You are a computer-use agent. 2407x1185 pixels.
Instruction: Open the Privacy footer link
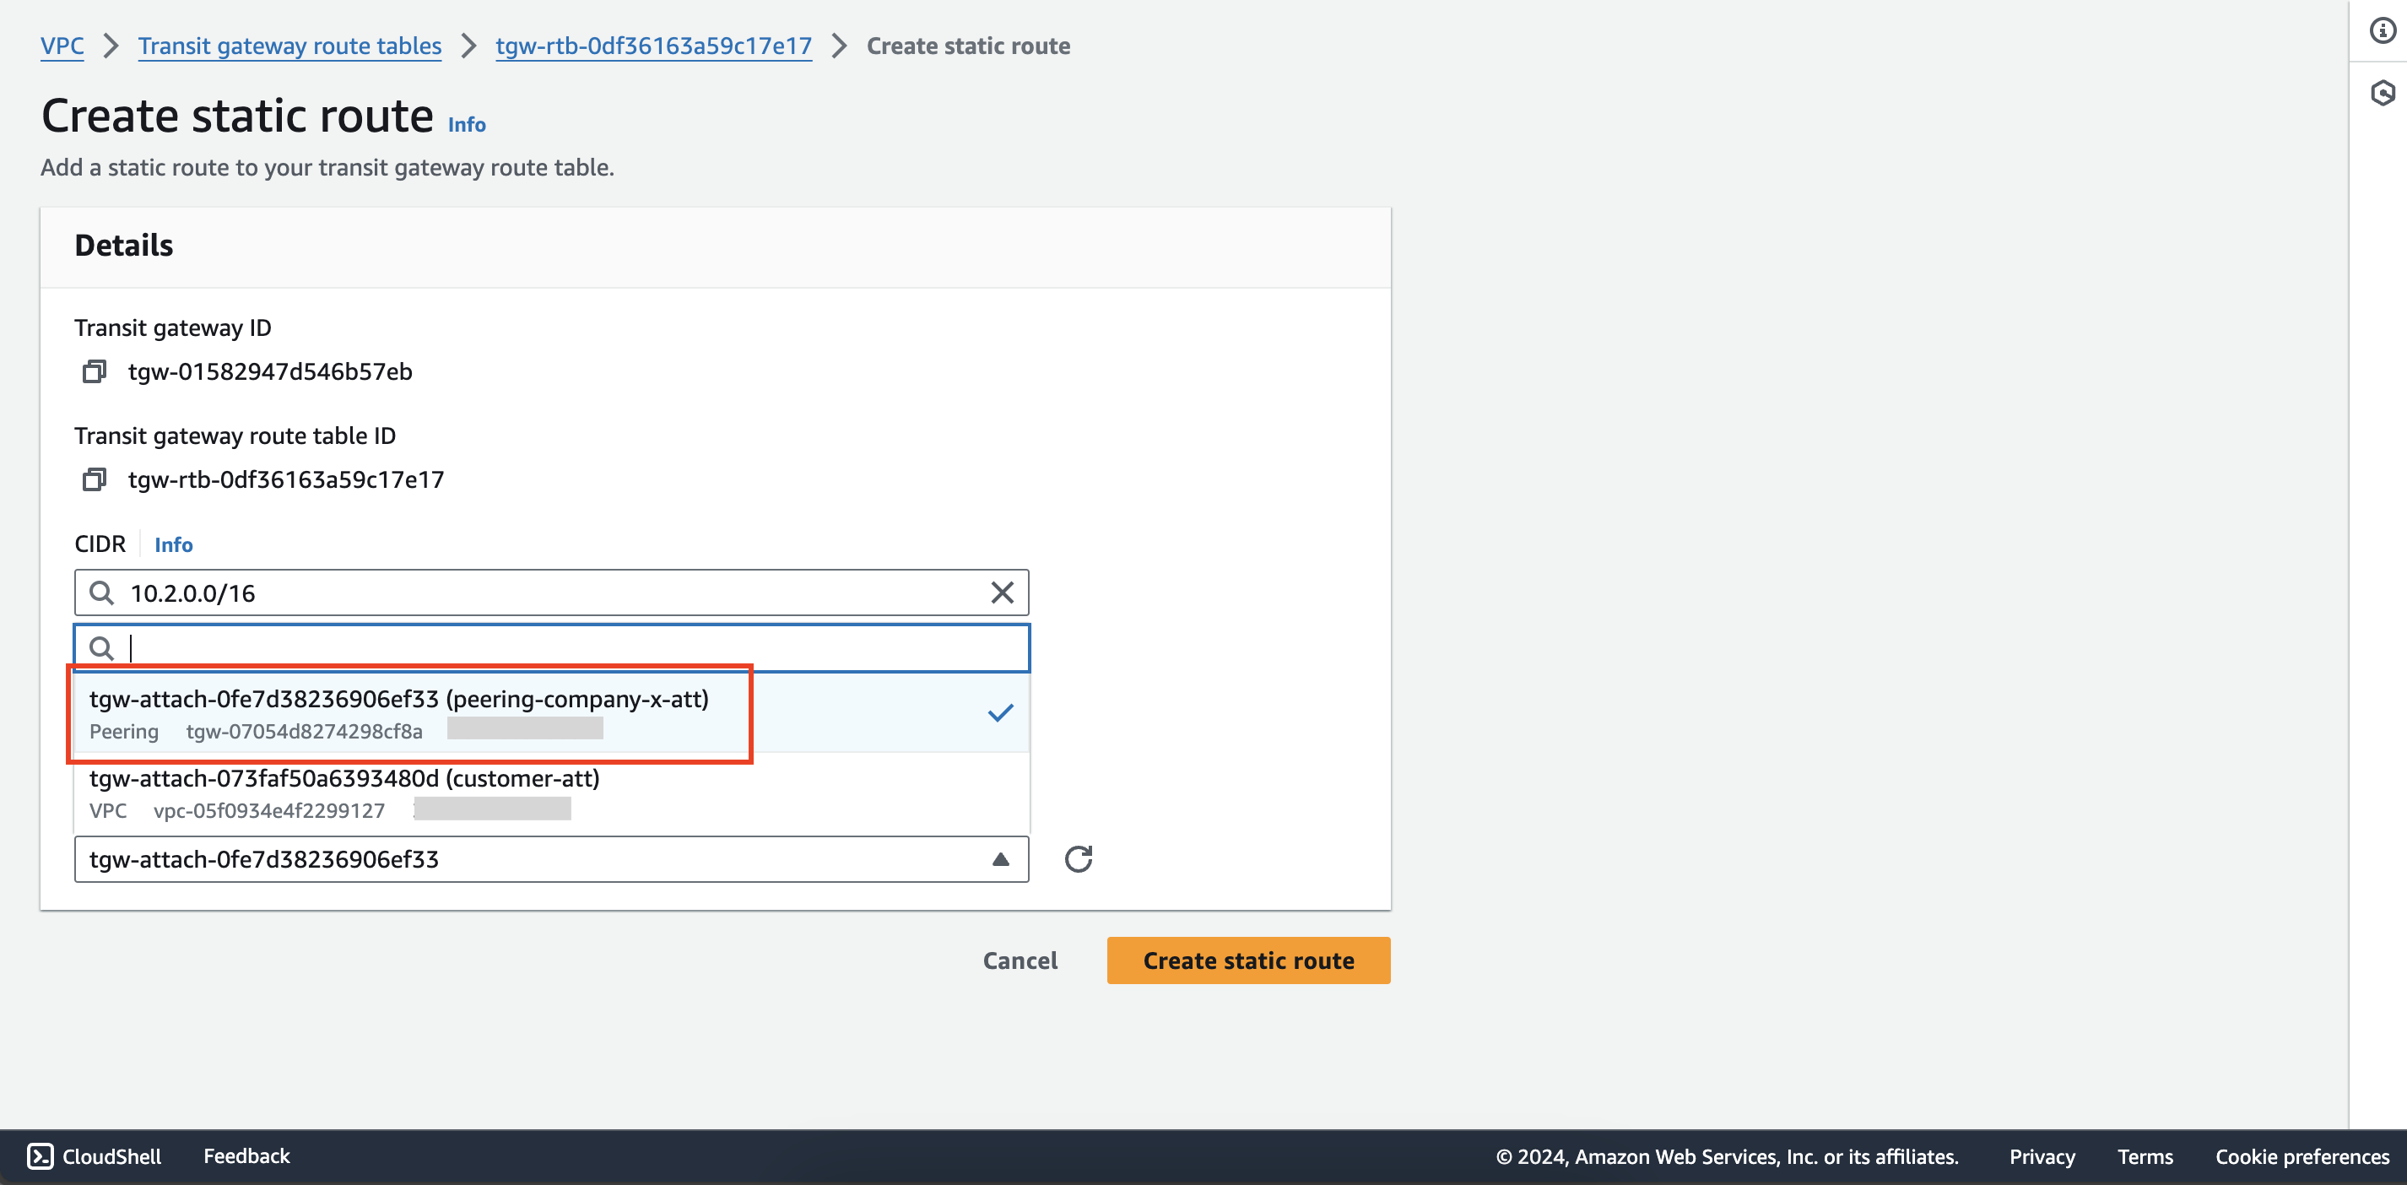coord(2042,1156)
